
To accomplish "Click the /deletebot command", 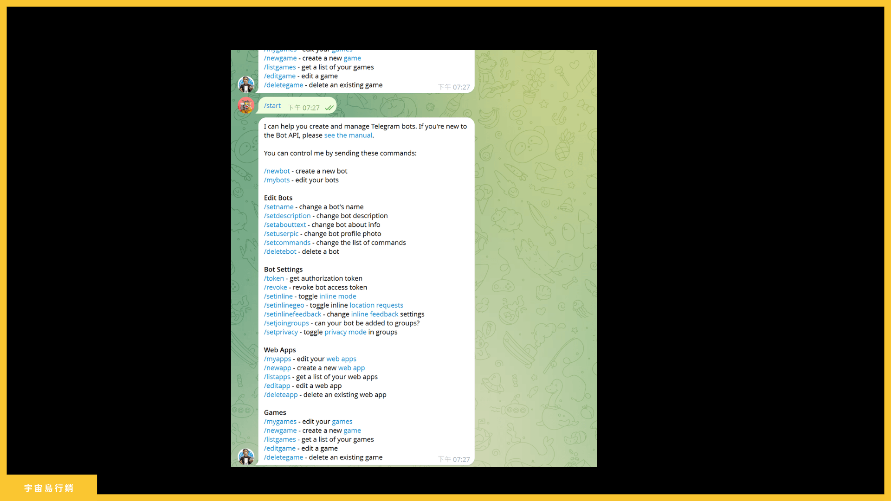I will coord(280,251).
